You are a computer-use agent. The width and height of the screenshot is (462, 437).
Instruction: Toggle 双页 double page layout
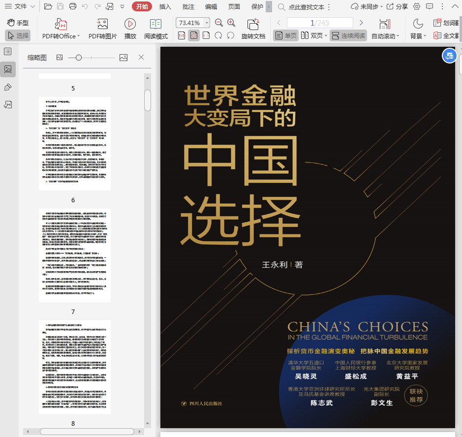click(312, 35)
